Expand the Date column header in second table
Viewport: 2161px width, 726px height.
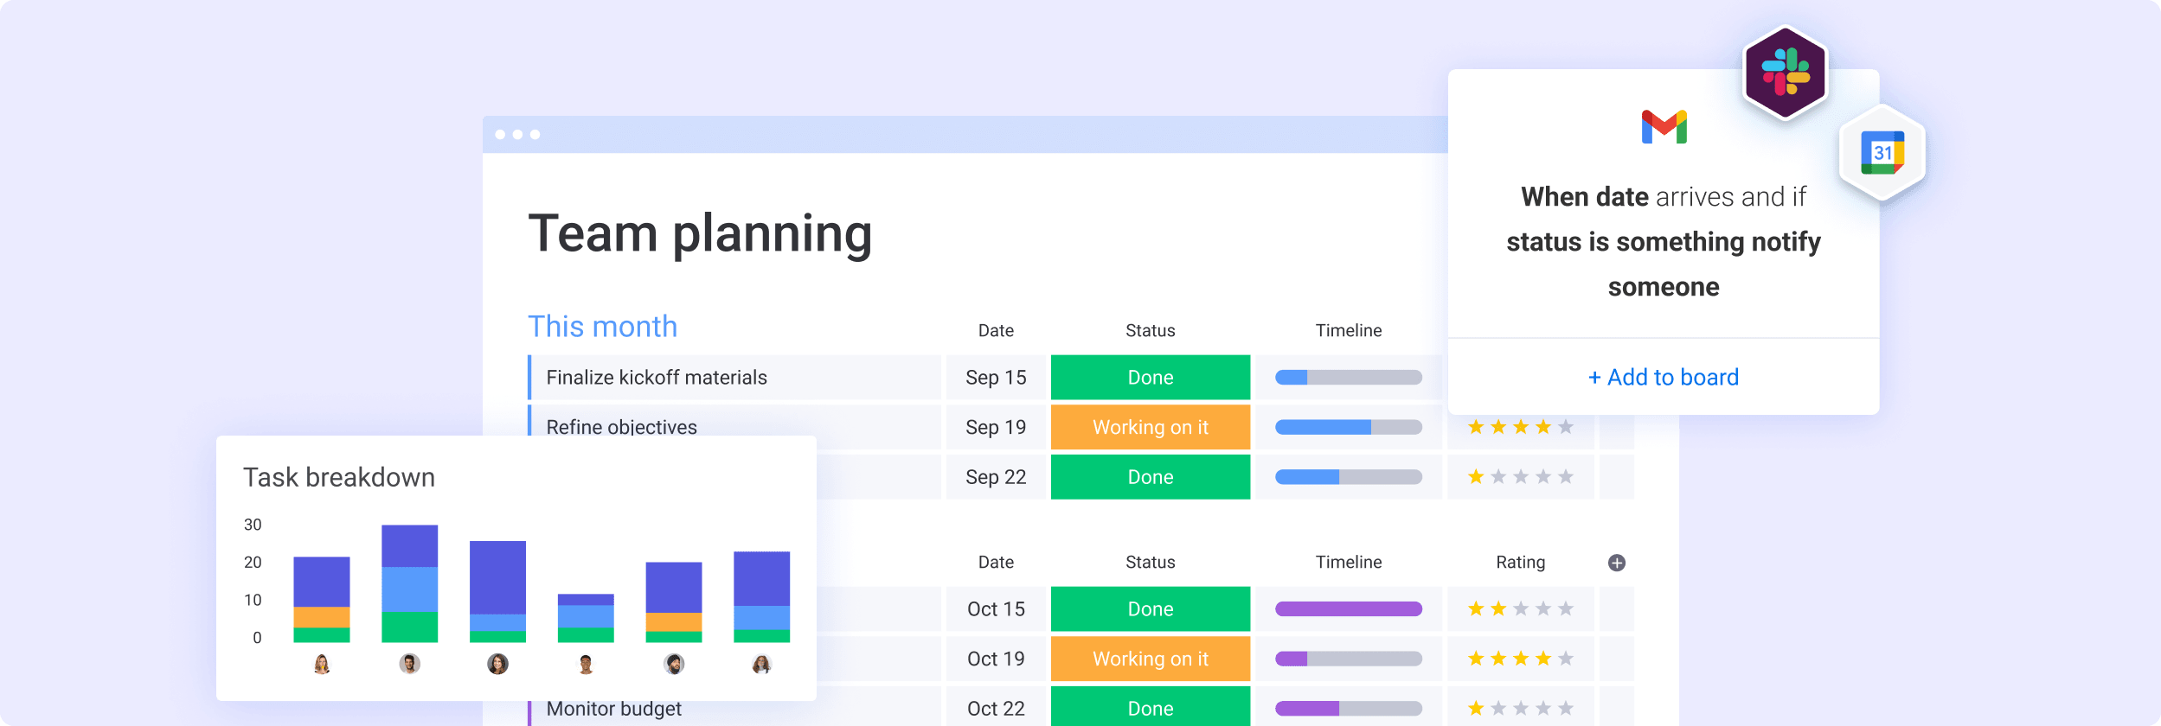995,562
